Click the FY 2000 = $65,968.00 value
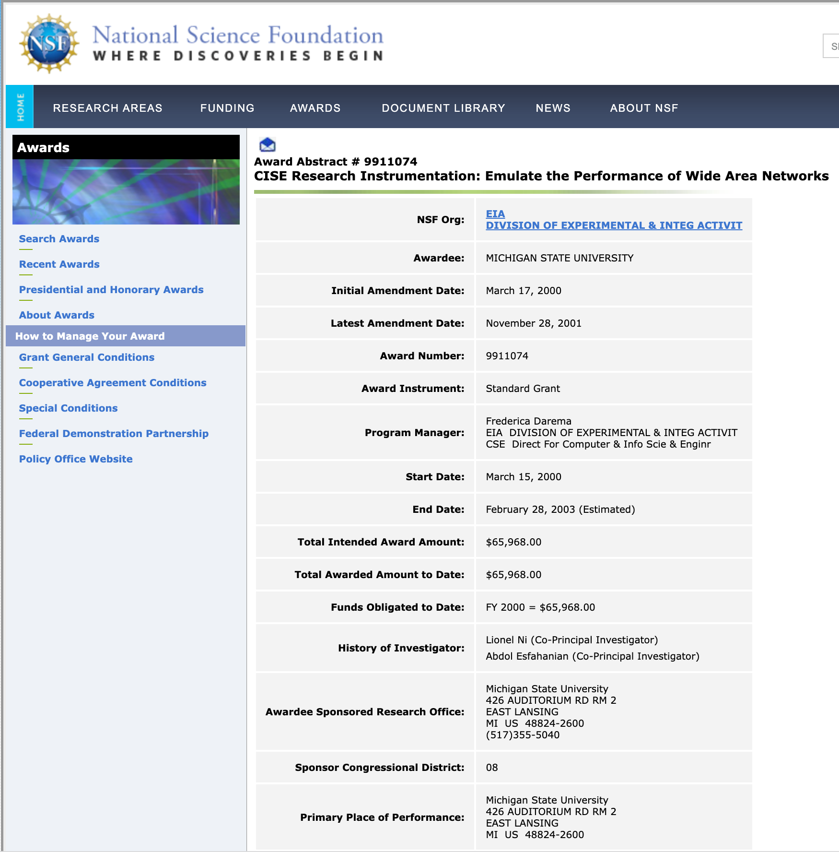 click(540, 607)
